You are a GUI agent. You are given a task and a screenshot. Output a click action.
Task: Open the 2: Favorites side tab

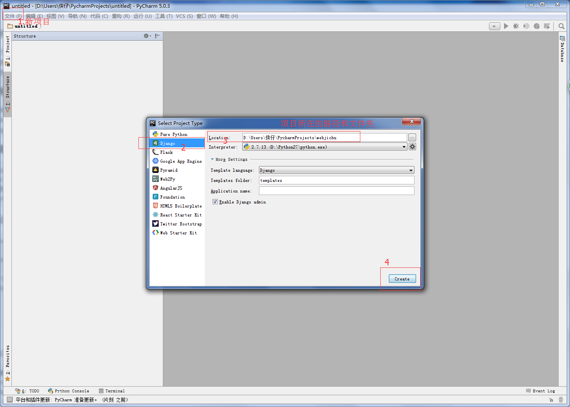click(7, 363)
